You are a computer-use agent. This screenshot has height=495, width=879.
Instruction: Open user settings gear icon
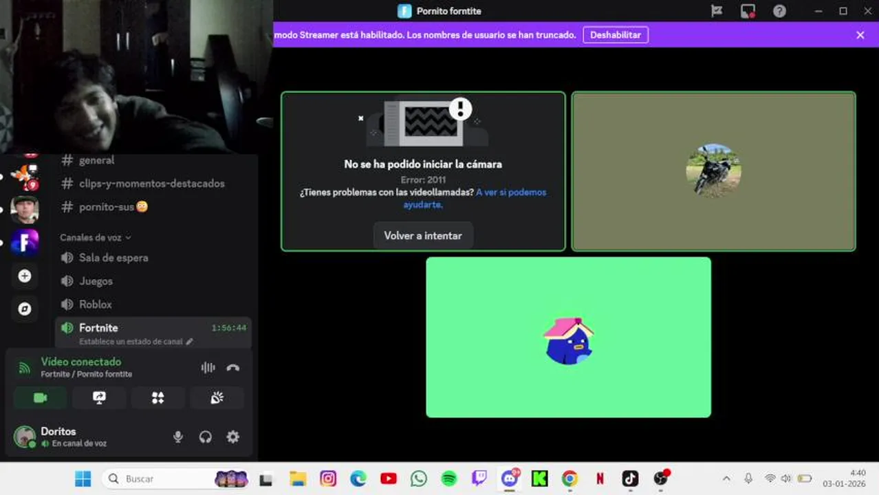pos(233,437)
